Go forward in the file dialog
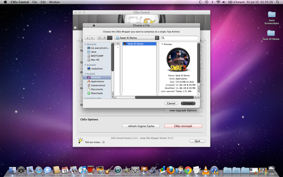Image resolution: width=283 pixels, height=177 pixels. click(x=92, y=38)
